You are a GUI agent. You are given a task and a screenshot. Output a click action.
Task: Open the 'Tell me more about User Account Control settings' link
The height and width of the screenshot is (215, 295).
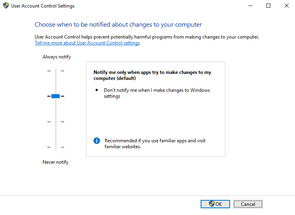(x=87, y=43)
